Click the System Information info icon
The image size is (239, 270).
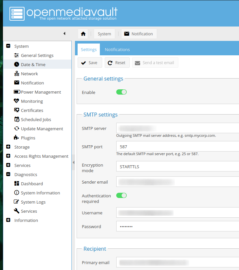17,192
